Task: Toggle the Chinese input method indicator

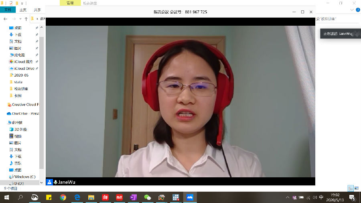Action: pos(321,197)
